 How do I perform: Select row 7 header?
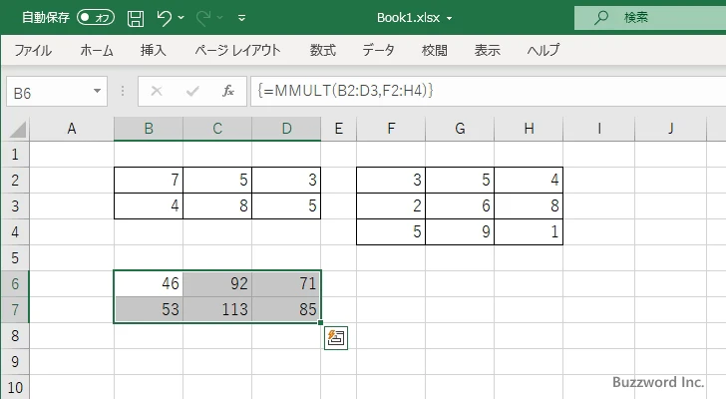coord(15,309)
